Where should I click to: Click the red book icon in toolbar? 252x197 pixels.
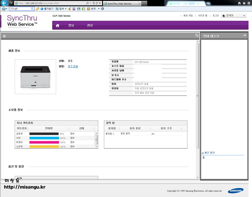(x=74, y=9)
